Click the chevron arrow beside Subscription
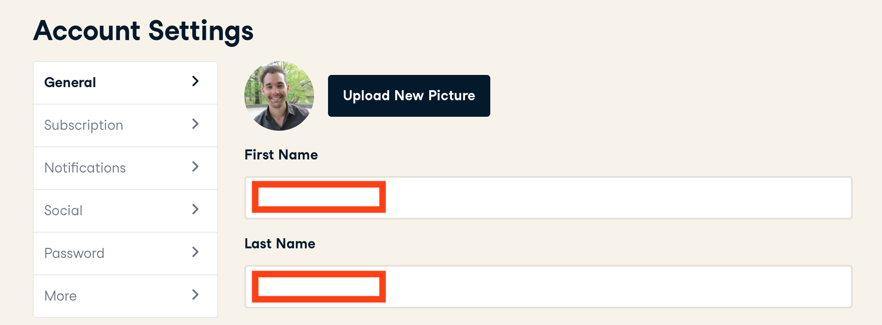Screen dimensions: 882x325 (195, 124)
